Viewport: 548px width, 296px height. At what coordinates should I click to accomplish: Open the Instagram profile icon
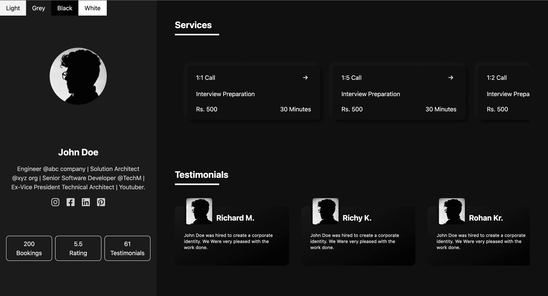55,202
